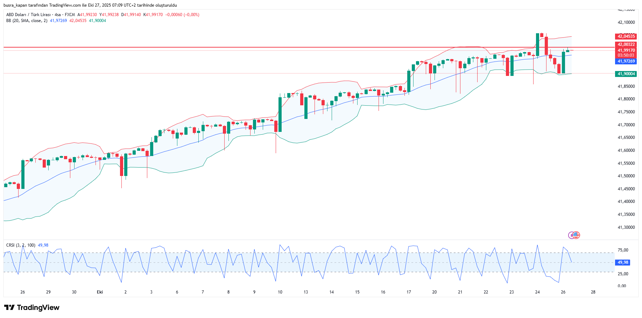Click the Eki month label on time axis

coord(100,292)
